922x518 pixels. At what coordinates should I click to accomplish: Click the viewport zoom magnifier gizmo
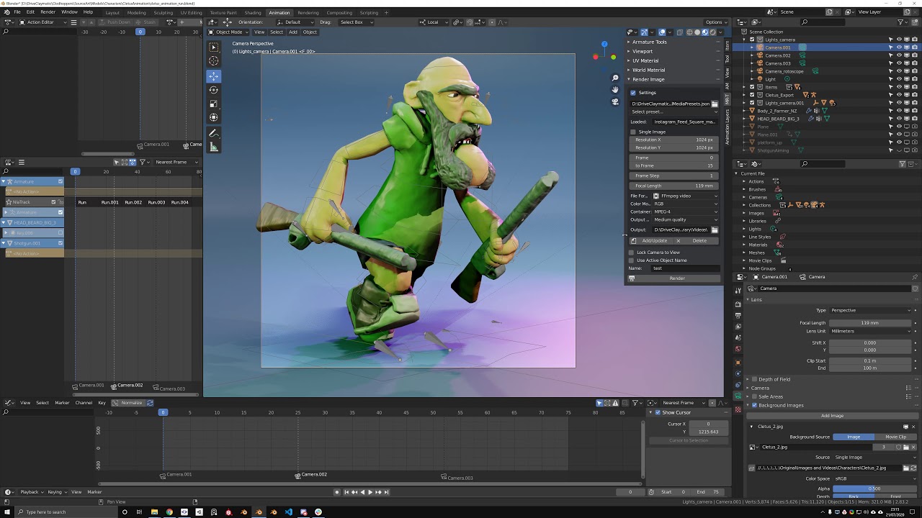pyautogui.click(x=615, y=78)
